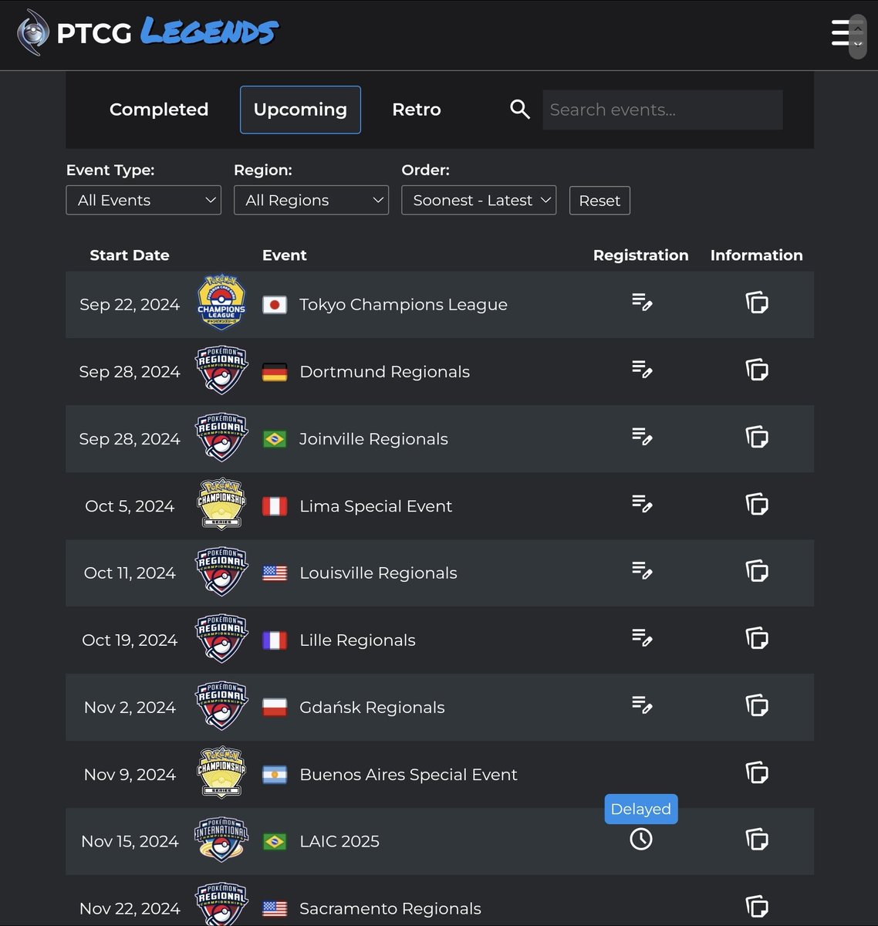This screenshot has width=878, height=926.
Task: Click the delayed clock icon for LAIC 2025
Action: tap(641, 840)
